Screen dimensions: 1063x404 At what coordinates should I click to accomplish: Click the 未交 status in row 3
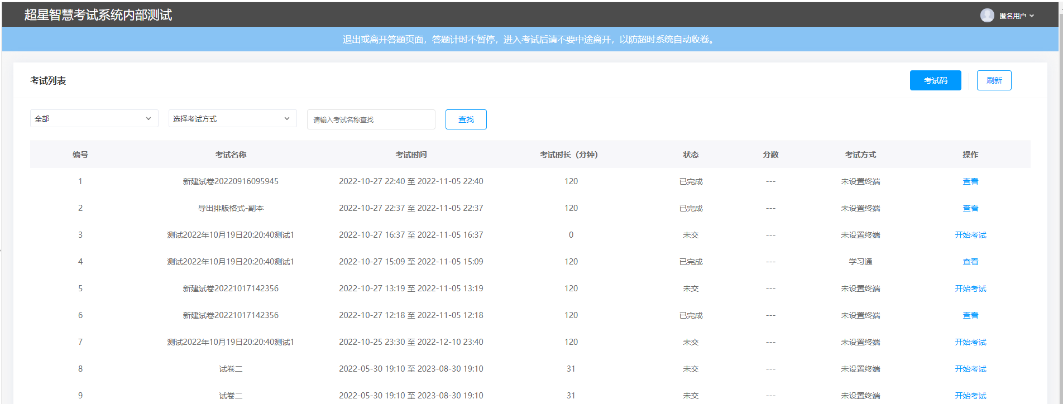point(691,235)
